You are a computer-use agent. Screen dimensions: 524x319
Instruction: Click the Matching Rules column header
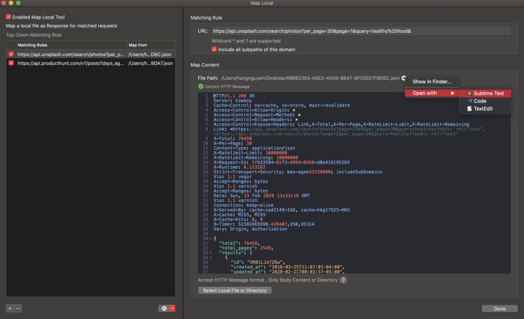click(x=32, y=45)
